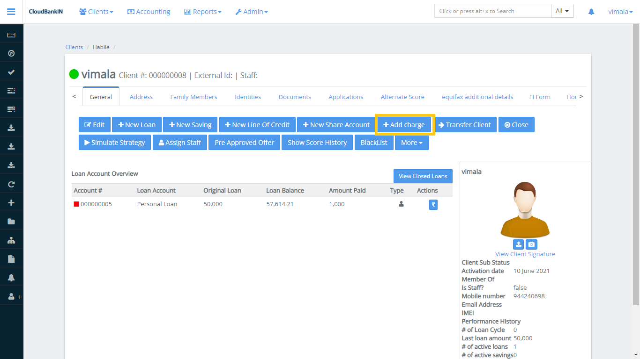Click the compass navigation icon in sidebar
Screen dimensions: 640x359
11,53
